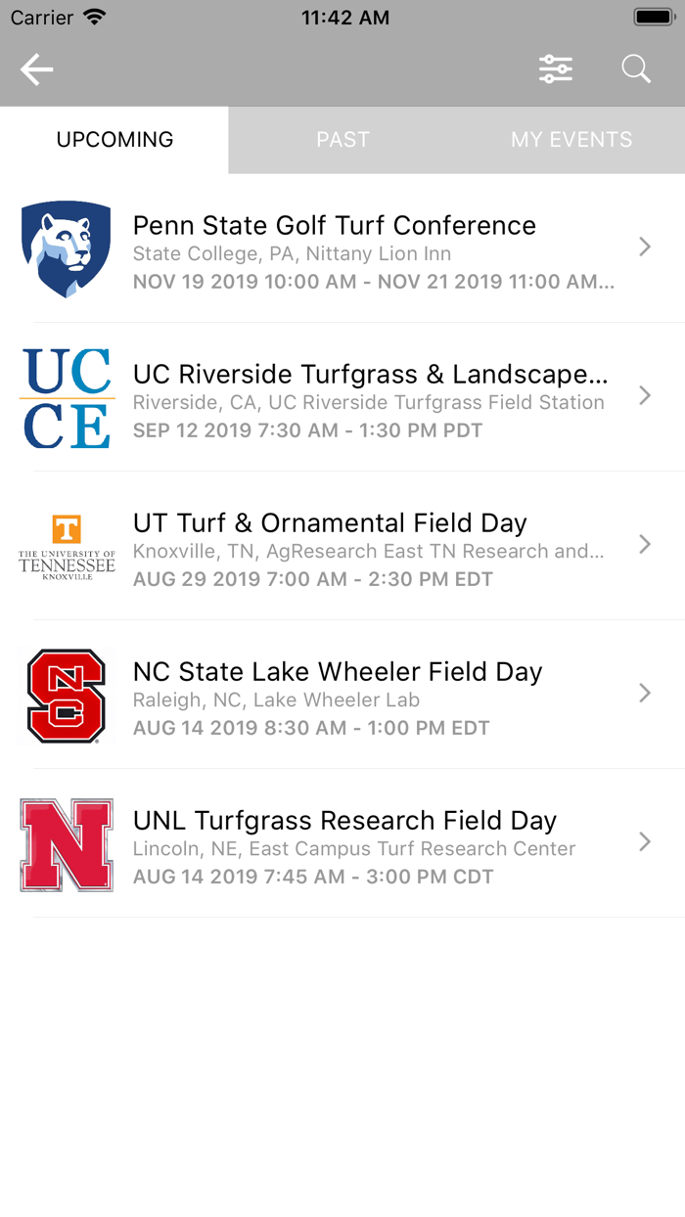Switch to the MY EVENTS tab

point(571,140)
